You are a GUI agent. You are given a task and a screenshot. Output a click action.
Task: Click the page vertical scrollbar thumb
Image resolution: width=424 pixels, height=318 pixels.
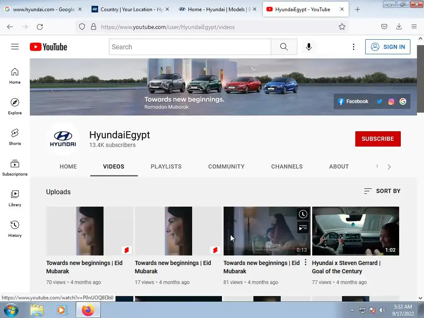[x=420, y=78]
